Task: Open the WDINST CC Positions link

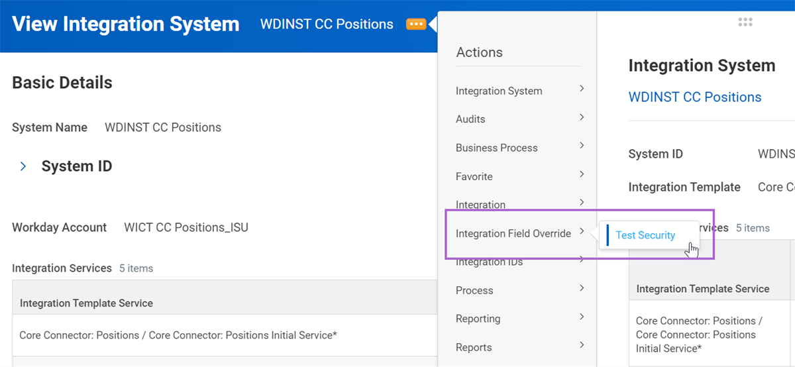Action: point(695,97)
